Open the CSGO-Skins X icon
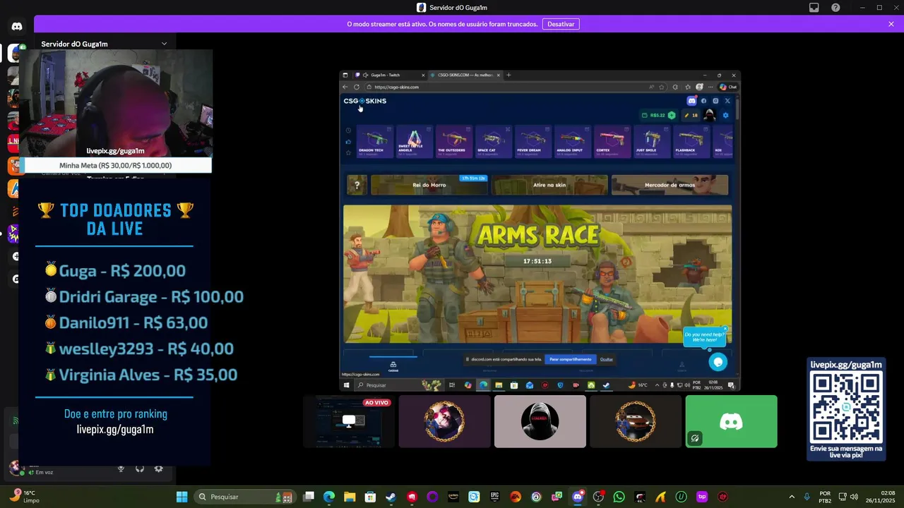 tap(727, 101)
